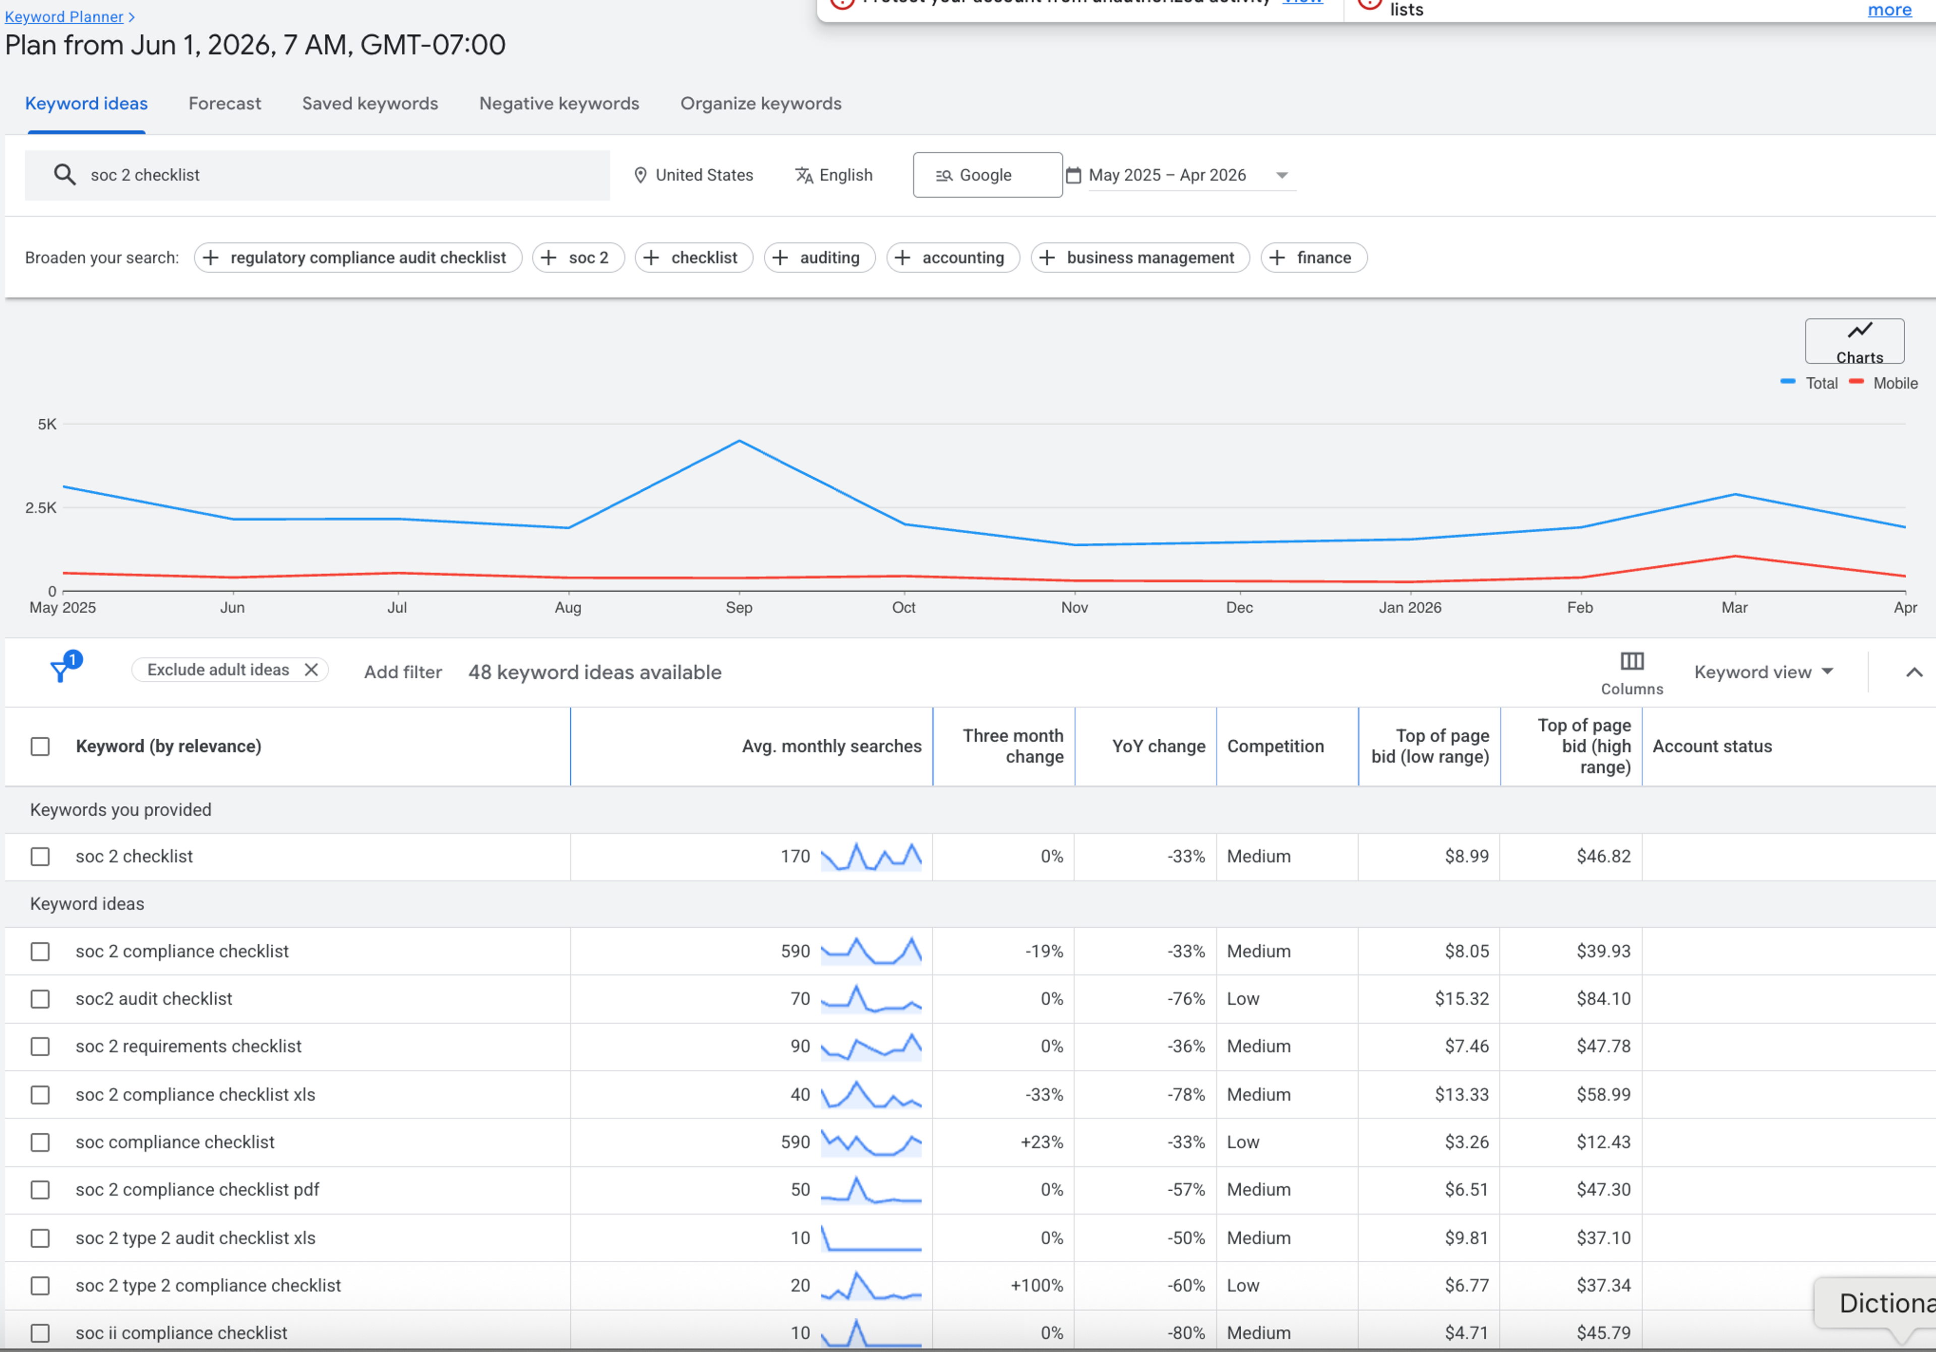Image resolution: width=1936 pixels, height=1352 pixels.
Task: Follow the Keyword Planner breadcrumb link
Action: click(x=64, y=17)
